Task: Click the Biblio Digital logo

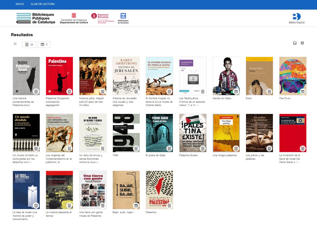Action: (x=296, y=18)
